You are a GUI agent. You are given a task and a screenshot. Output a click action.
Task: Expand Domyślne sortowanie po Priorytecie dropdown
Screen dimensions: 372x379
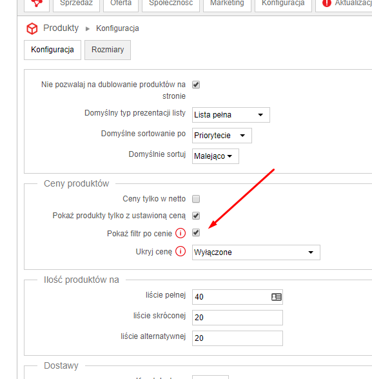222,136
